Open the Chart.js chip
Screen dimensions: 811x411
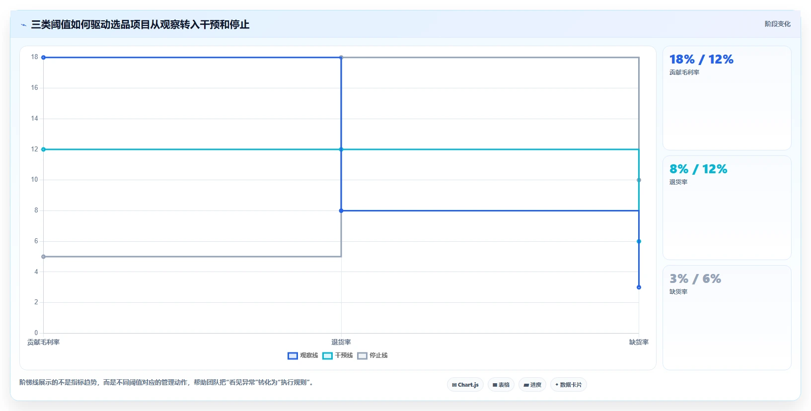[465, 385]
